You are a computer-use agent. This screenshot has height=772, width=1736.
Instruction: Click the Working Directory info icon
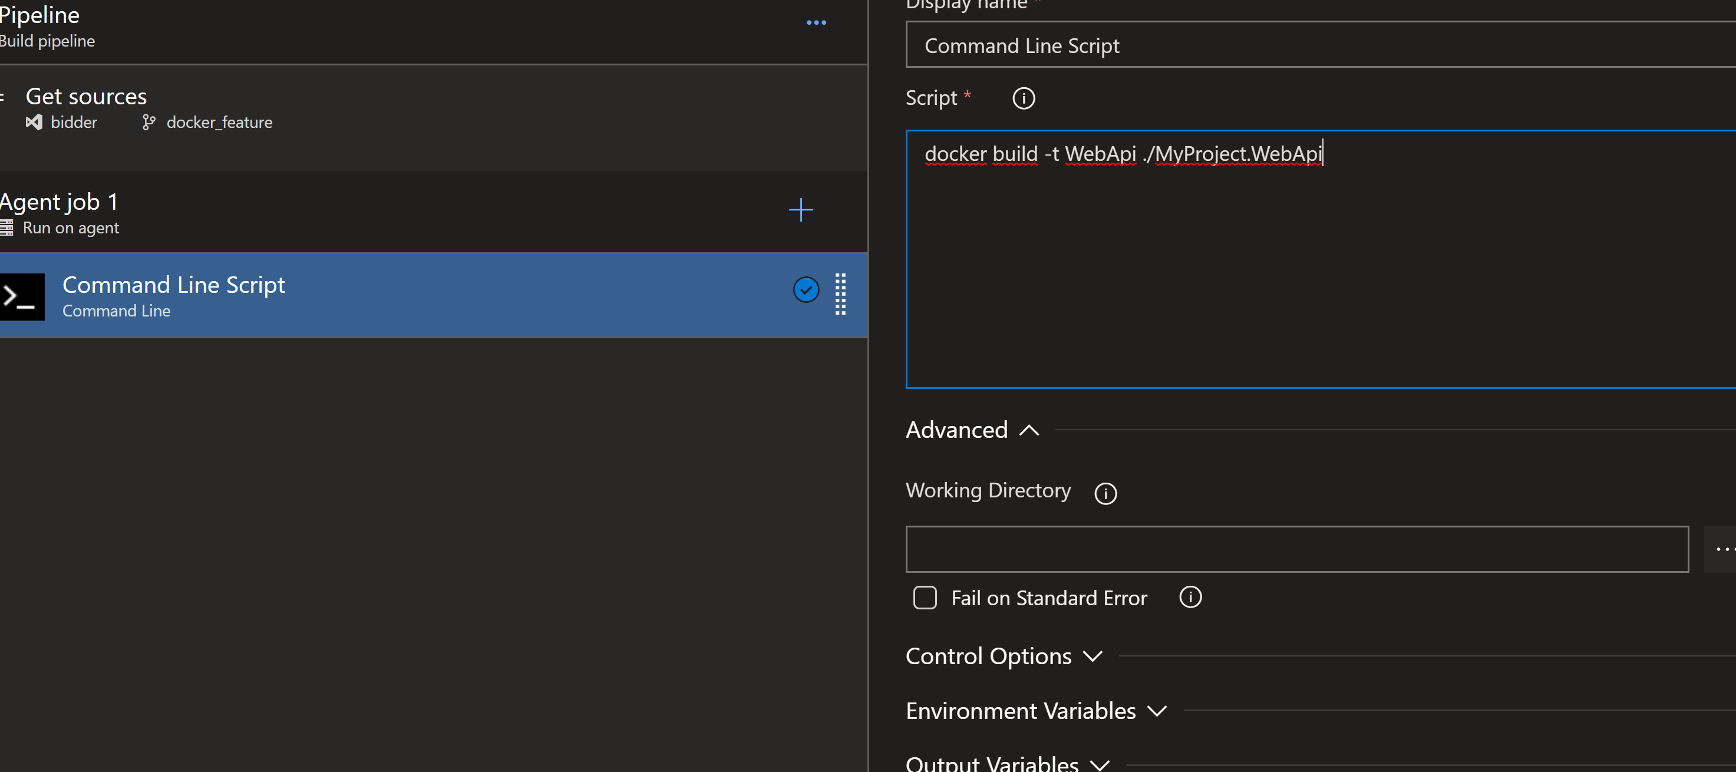[x=1105, y=493]
